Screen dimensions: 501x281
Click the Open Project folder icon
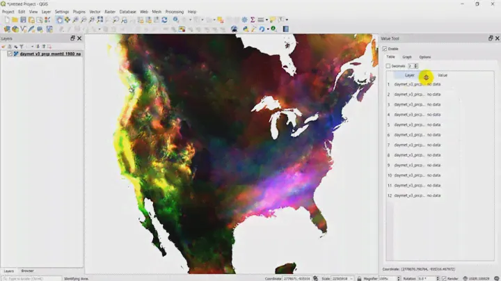click(x=15, y=20)
